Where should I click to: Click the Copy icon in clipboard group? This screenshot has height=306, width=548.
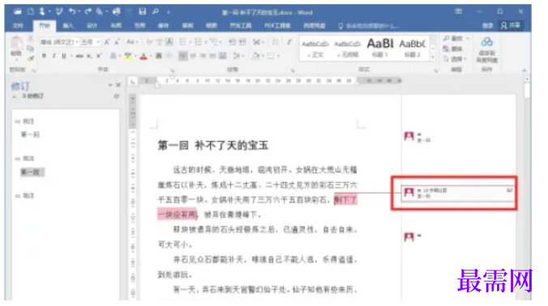pos(31,48)
